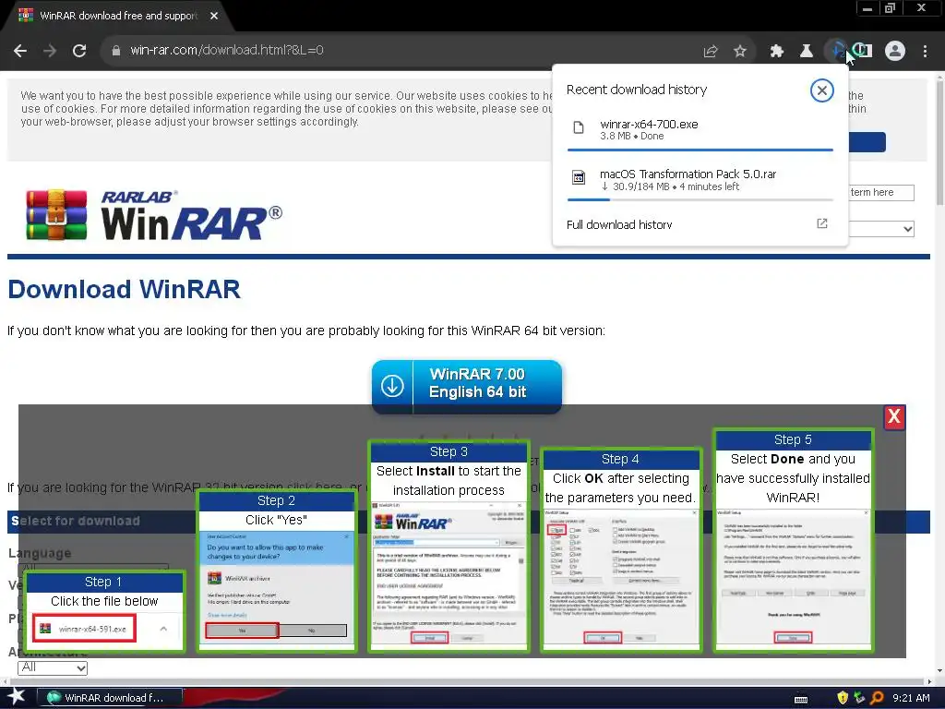Open the Chrome Labs flask icon

807,52
